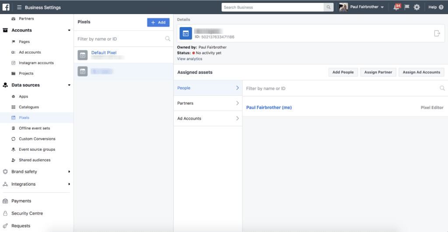Click the search magnifier button in Search Business
The width and height of the screenshot is (448, 232).
click(x=329, y=7)
